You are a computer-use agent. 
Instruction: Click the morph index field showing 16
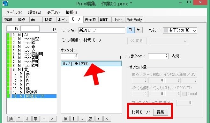point(13,28)
